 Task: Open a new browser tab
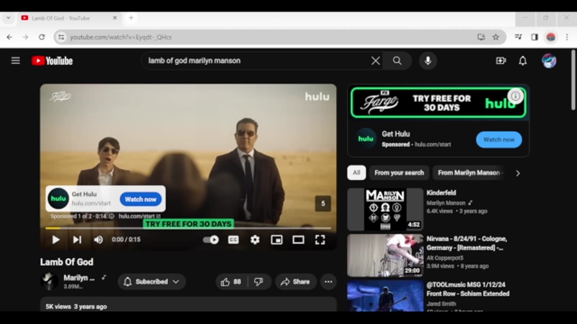[131, 18]
